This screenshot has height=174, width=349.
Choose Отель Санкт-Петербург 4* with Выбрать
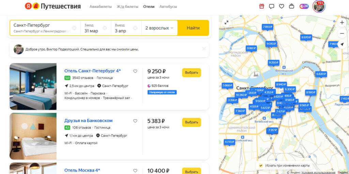point(192,73)
